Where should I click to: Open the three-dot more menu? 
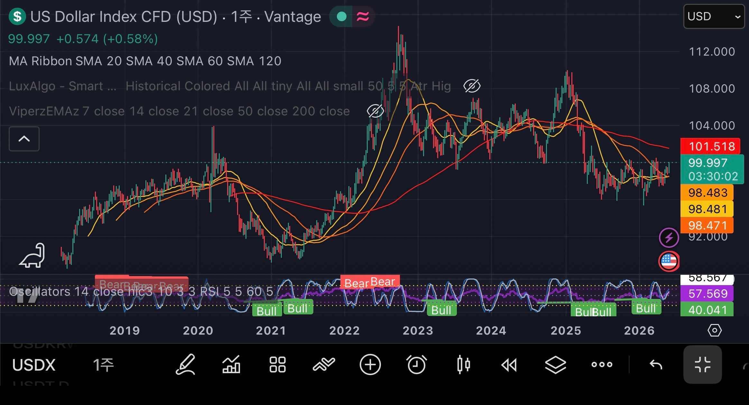tap(602, 364)
